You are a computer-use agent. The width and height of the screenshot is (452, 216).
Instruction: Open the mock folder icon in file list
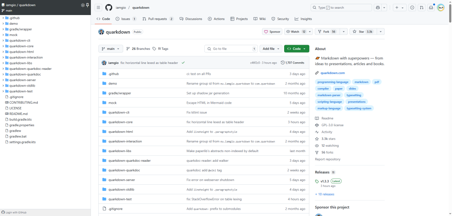tap(104, 103)
